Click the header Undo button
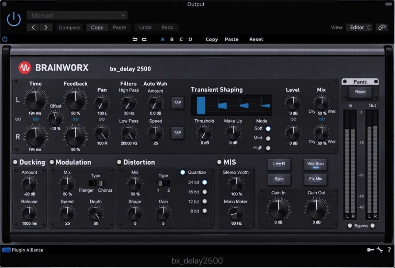Screen dimensions: 395x268 pos(145,27)
